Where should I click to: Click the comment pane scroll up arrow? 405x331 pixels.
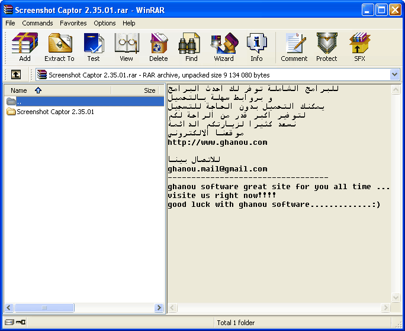[396, 90]
